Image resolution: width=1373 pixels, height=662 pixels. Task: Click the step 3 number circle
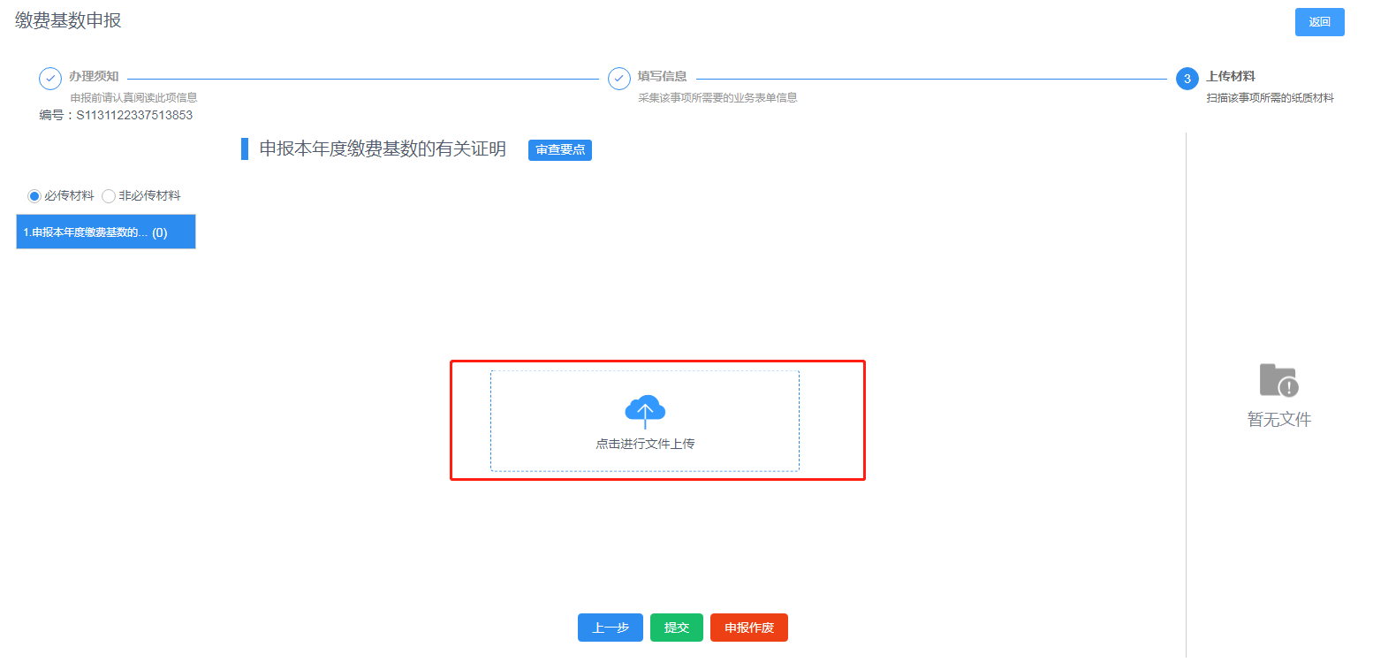(x=1187, y=79)
